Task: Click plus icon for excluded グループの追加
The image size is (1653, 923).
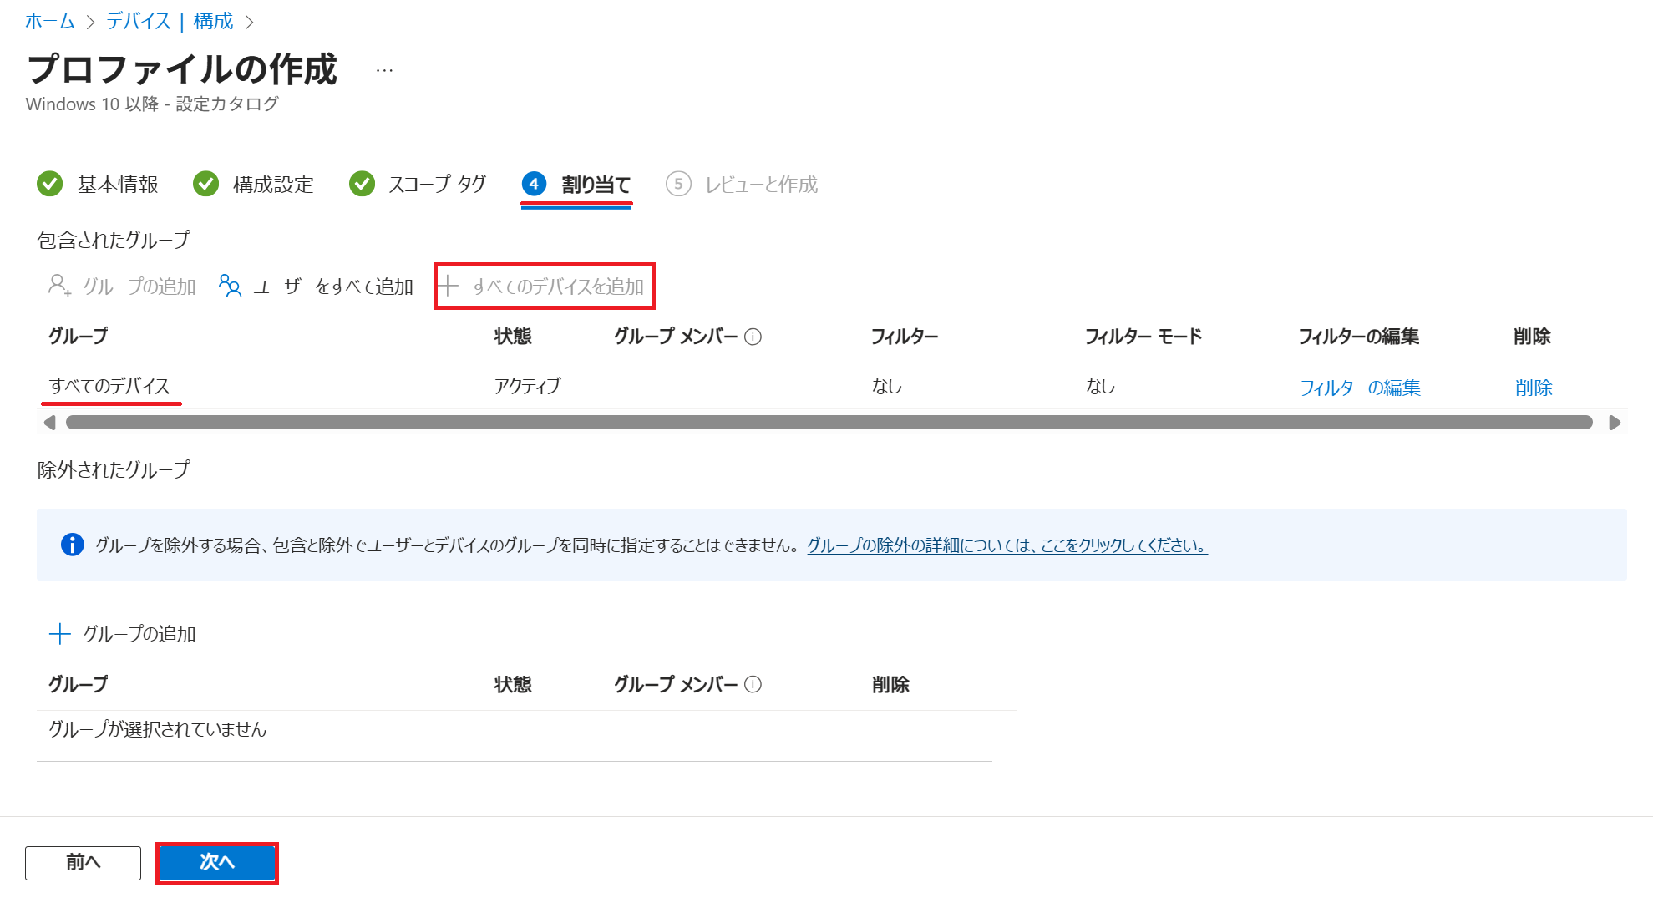Action: (x=60, y=634)
